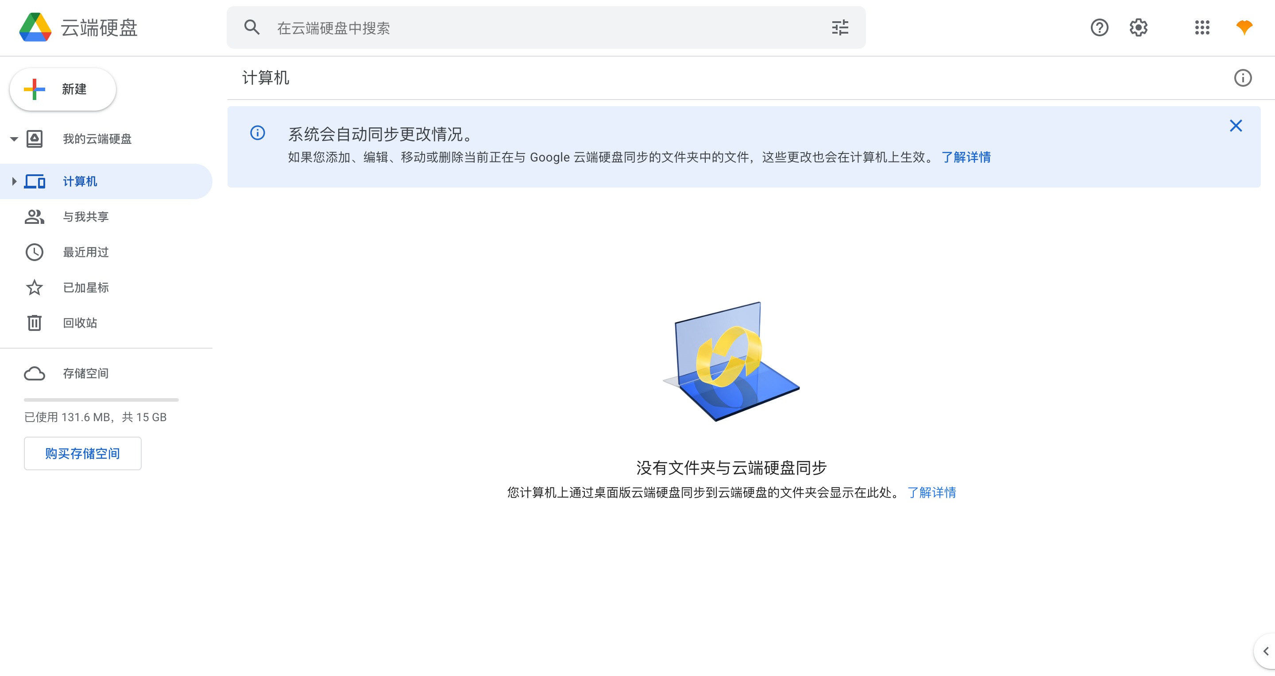Screen dimensions: 1275x676
Task: Click 系统会自动同步更改情况 banner title
Action: tap(381, 134)
